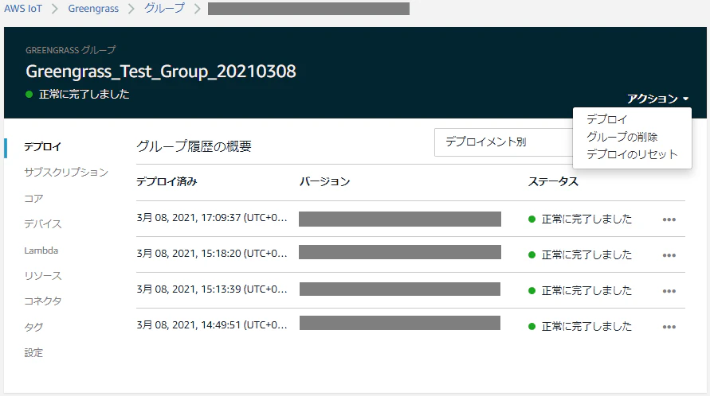Follow the グループ breadcrumb link
The height and width of the screenshot is (396, 710).
[164, 8]
